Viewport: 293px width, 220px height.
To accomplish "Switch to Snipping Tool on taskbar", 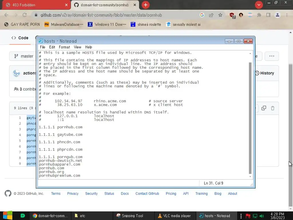I will click(x=134, y=216).
